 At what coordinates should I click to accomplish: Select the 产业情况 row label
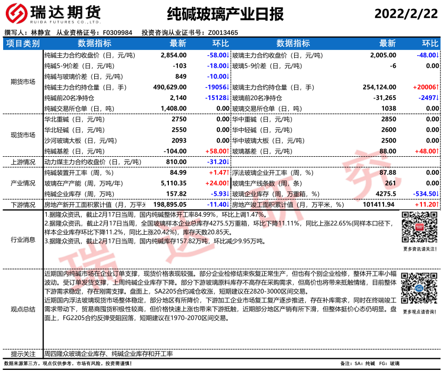click(x=22, y=183)
